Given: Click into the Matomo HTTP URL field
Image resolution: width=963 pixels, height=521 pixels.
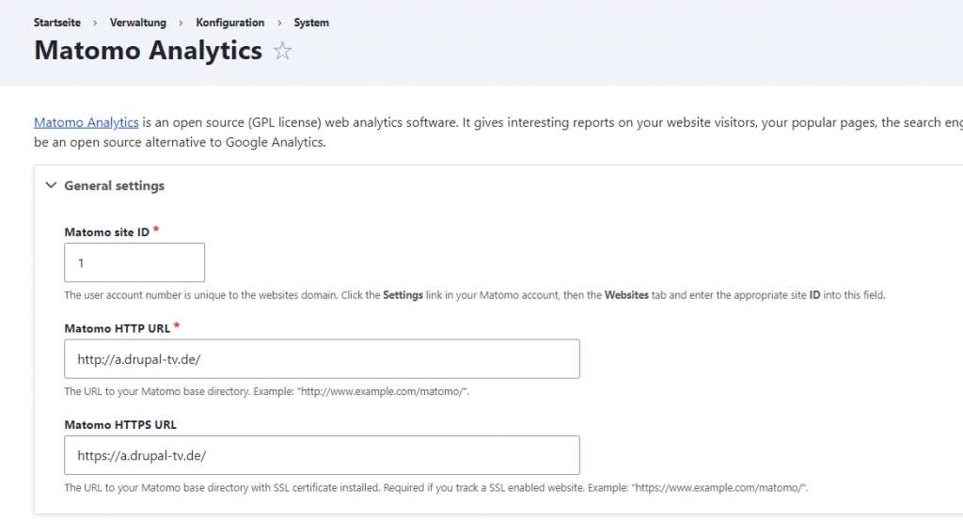Looking at the screenshot, I should 322,359.
